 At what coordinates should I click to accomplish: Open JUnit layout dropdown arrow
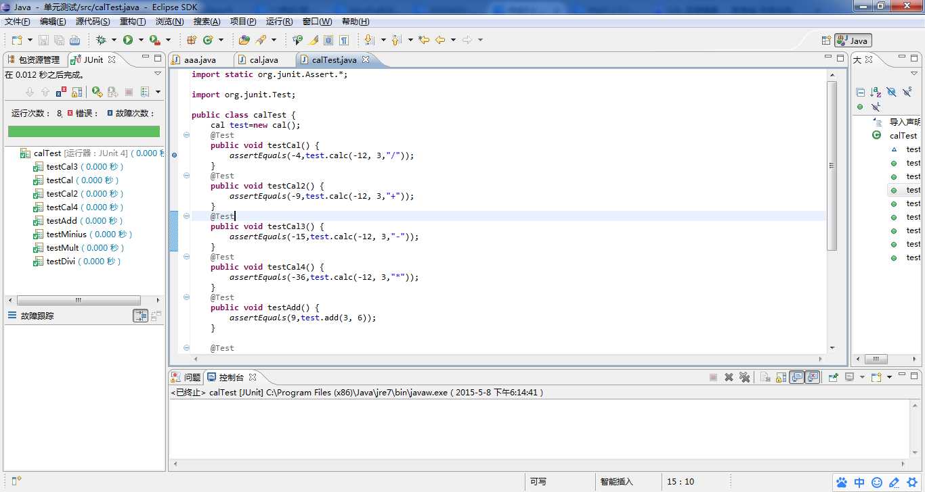click(158, 92)
